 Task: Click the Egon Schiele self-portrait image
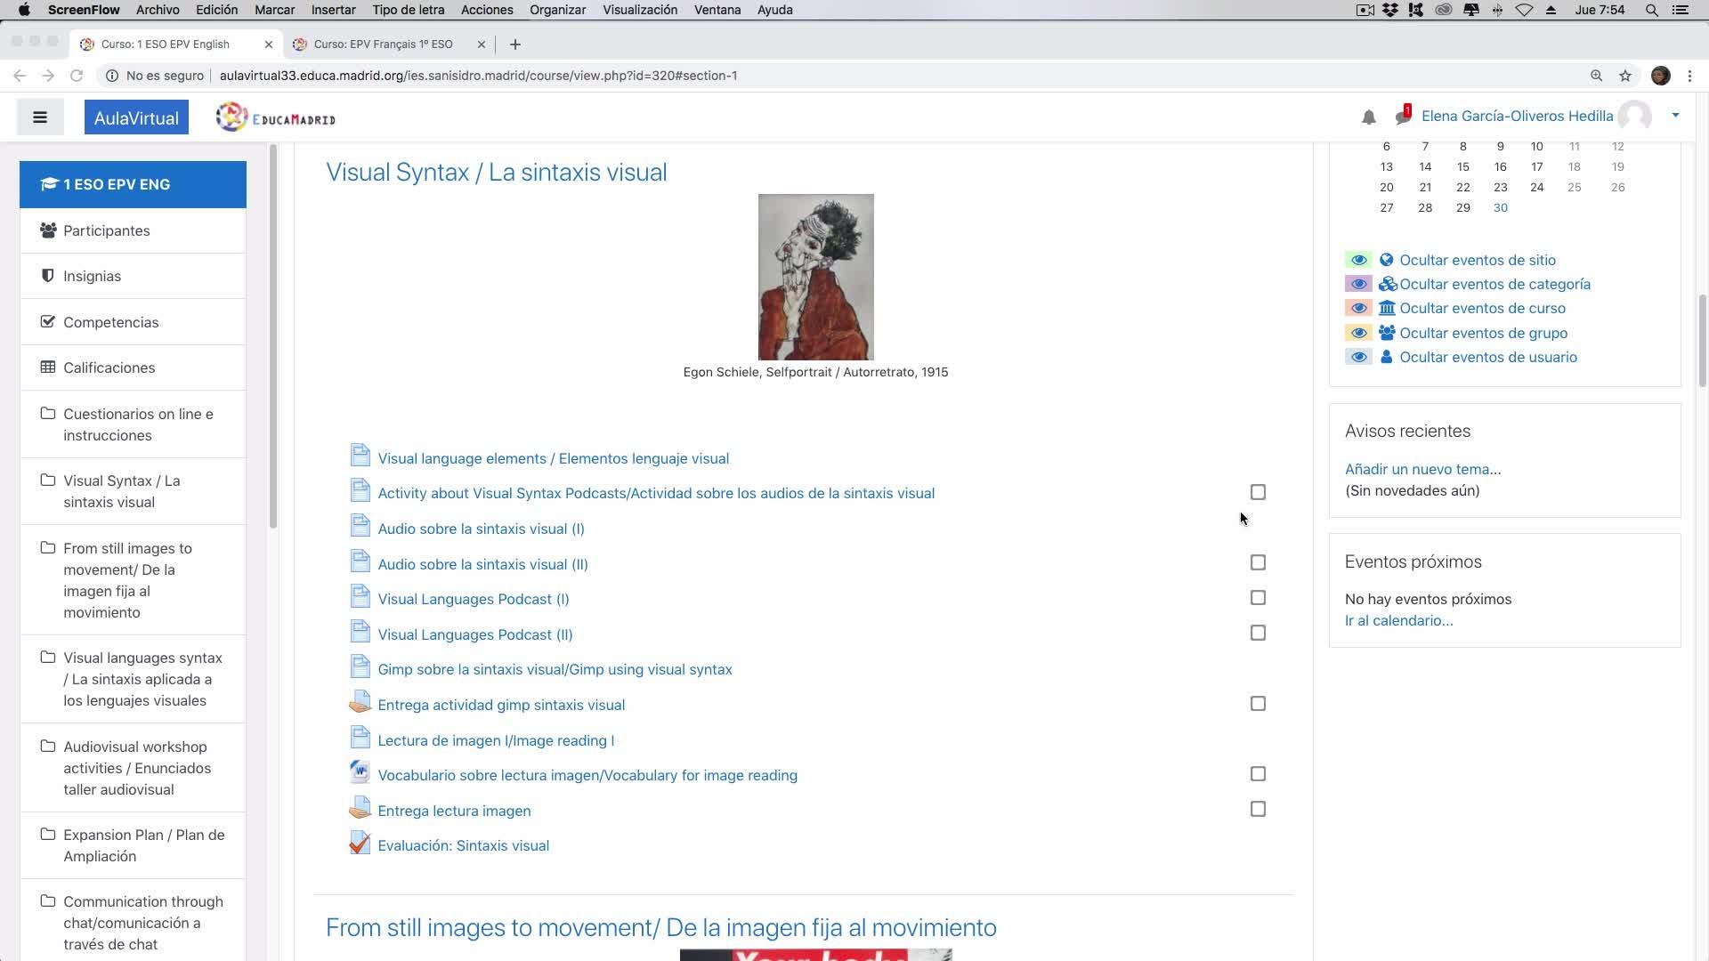pyautogui.click(x=815, y=277)
